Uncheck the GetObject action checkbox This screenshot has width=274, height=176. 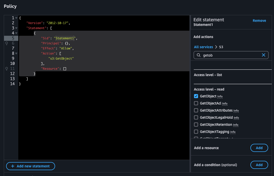pos(196,96)
